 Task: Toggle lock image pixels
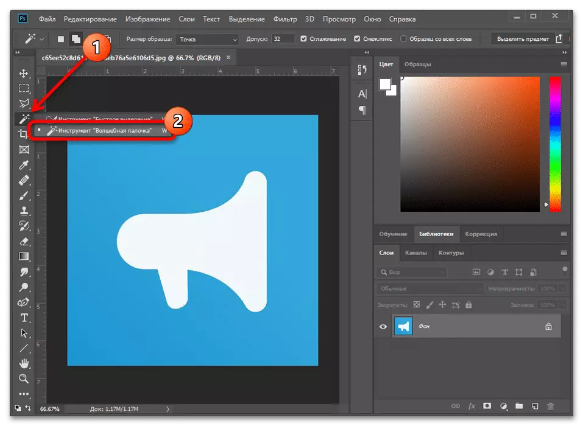tap(429, 305)
